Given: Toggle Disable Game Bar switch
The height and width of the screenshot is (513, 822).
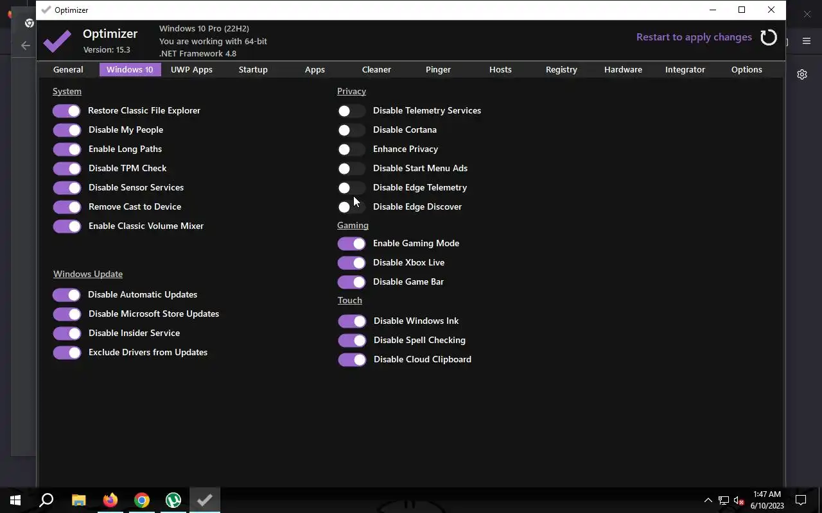Looking at the screenshot, I should pyautogui.click(x=351, y=282).
